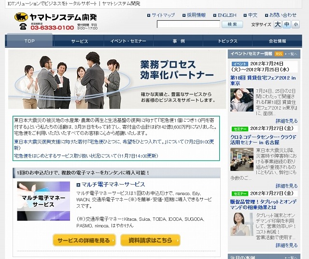Select the TOP navigation tab
Image resolution: width=309 pixels, height=259 pixels.
(x=29, y=40)
